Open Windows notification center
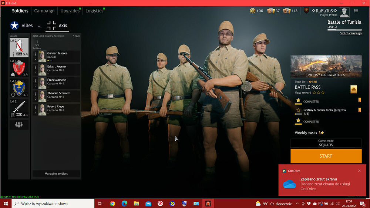The width and height of the screenshot is (370, 208). (x=363, y=204)
